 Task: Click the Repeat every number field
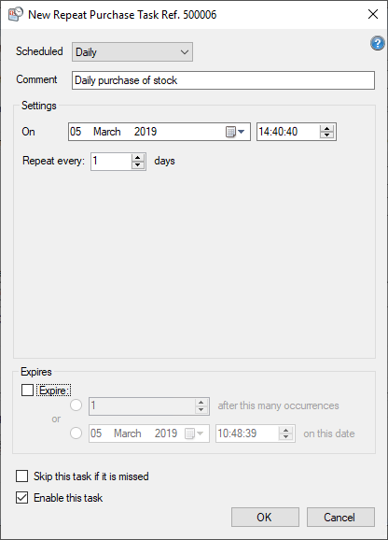tap(111, 162)
